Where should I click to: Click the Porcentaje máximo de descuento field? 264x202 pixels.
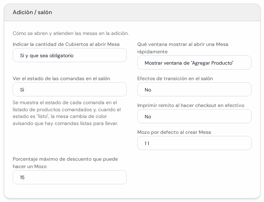click(x=70, y=177)
